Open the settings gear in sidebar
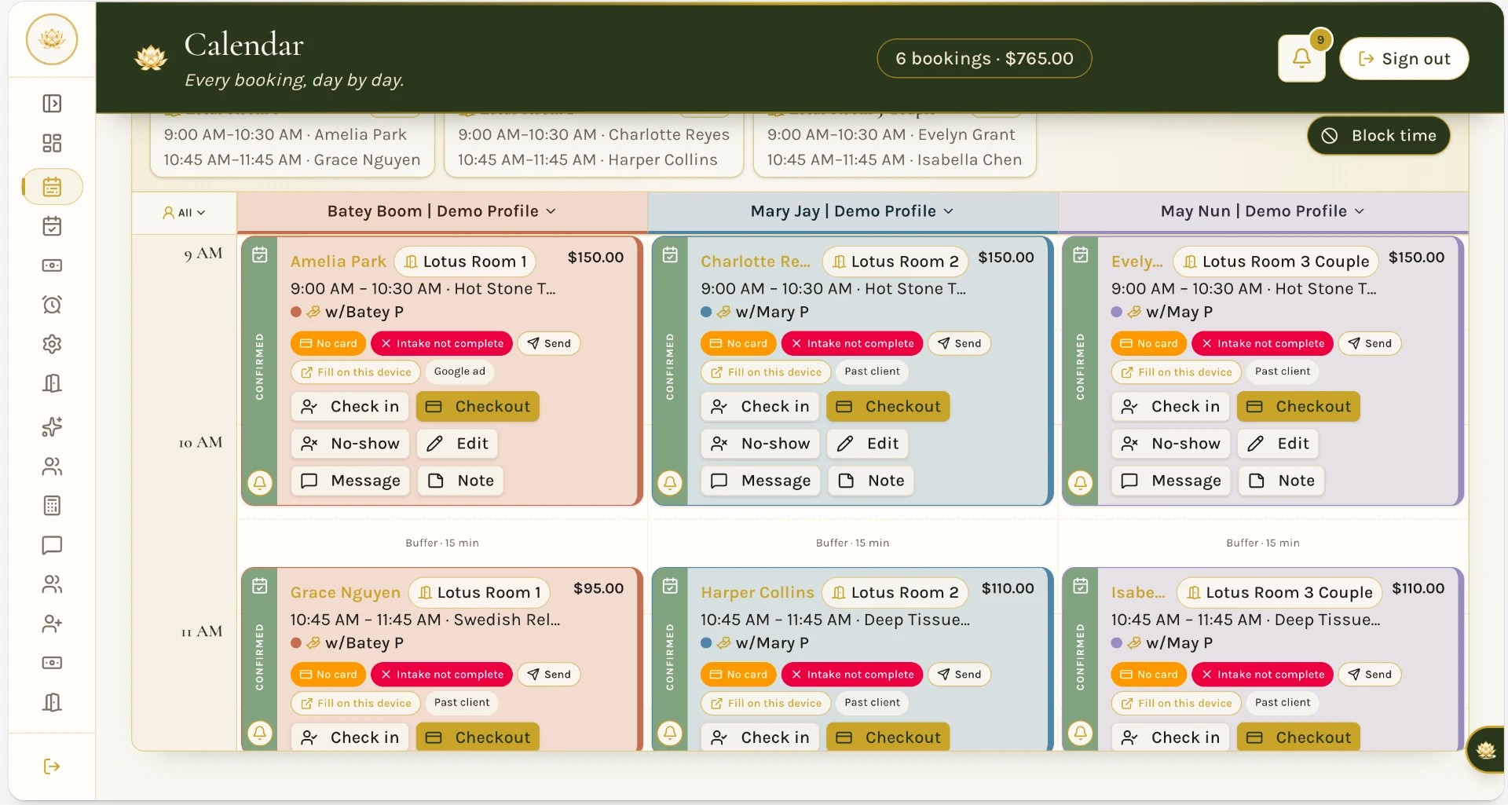 tap(52, 344)
